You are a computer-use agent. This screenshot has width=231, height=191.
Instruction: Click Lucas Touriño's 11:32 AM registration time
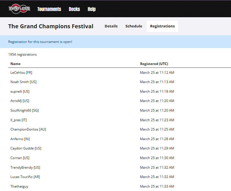pyautogui.click(x=157, y=177)
